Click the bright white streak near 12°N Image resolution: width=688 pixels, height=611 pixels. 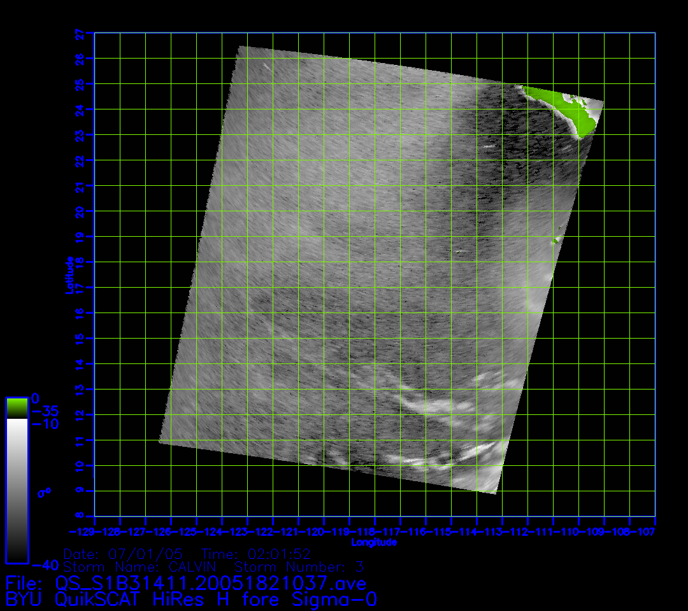433,405
